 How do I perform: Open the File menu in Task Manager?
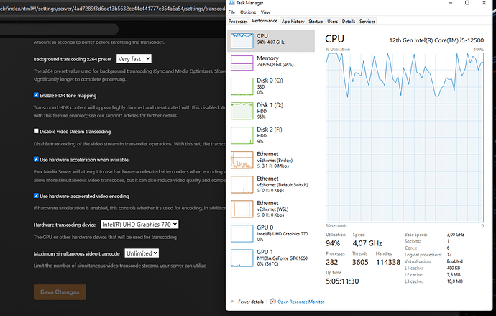pyautogui.click(x=232, y=12)
